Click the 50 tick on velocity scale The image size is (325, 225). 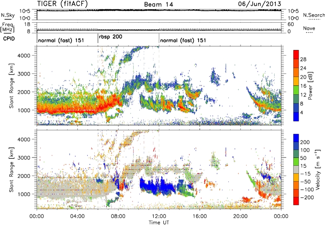pos(303,158)
